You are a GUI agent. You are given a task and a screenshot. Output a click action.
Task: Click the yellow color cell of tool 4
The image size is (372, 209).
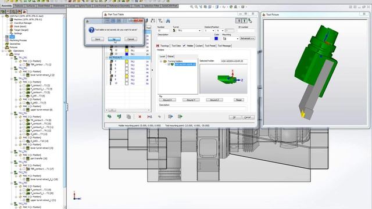(x=127, y=62)
